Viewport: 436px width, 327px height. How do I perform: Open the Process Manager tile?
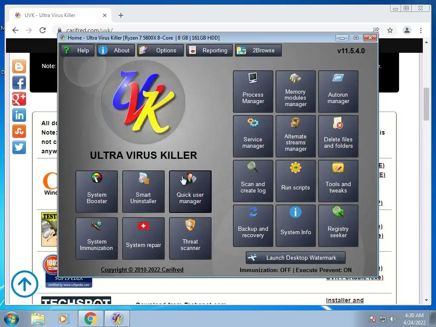pyautogui.click(x=253, y=92)
